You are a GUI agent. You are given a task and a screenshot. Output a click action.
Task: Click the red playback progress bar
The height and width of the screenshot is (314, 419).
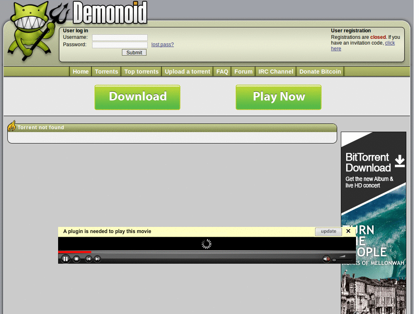point(74,252)
